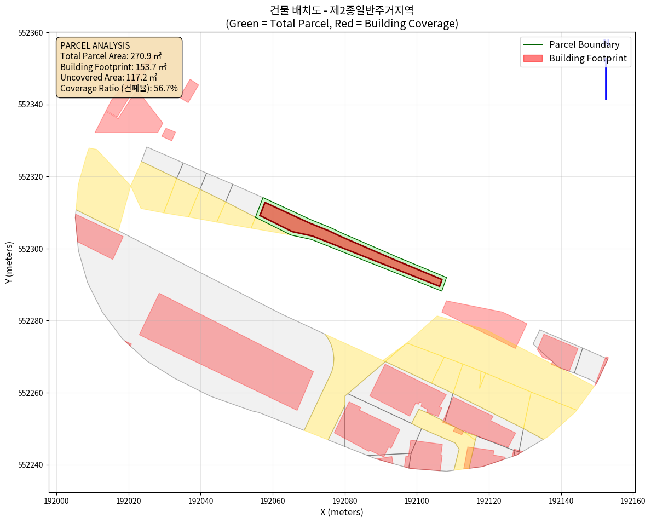Click the Total Parcel Area value line
Image resolution: width=651 pixels, height=523 pixels.
tap(108, 56)
